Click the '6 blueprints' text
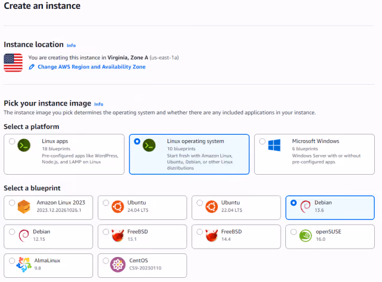The image size is (382, 282). point(305,148)
